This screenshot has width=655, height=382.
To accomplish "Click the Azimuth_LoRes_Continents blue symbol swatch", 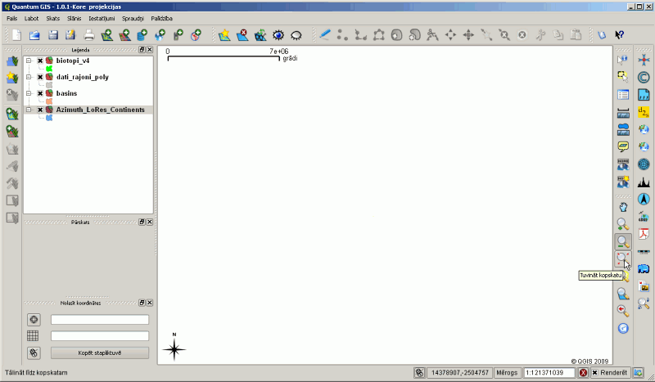I will 49,118.
